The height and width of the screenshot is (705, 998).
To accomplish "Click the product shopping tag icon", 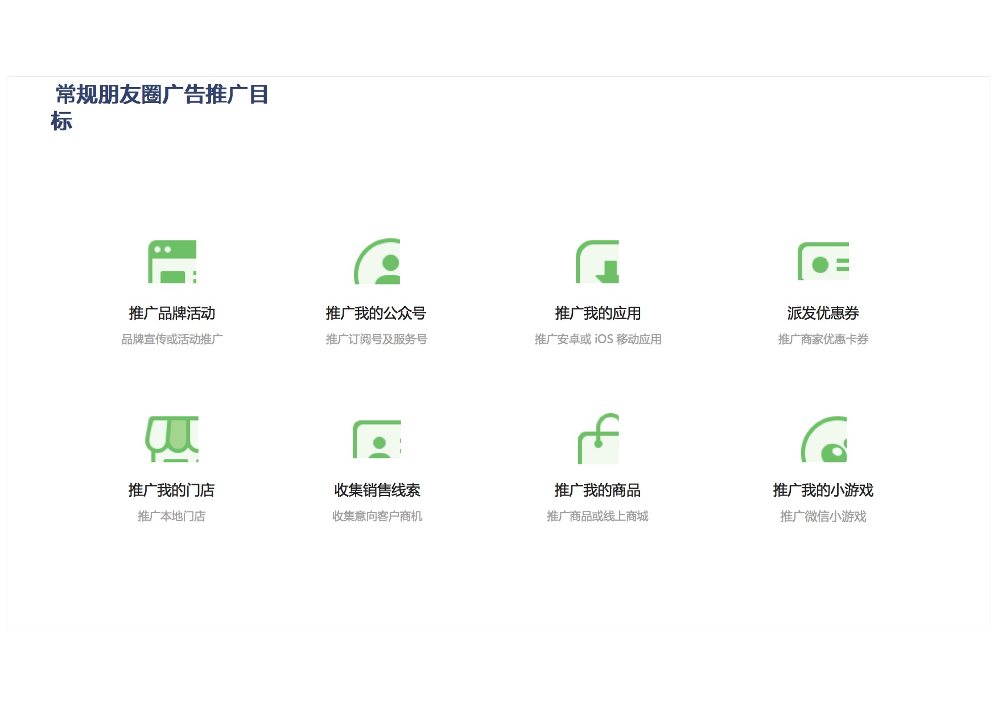I will [598, 439].
